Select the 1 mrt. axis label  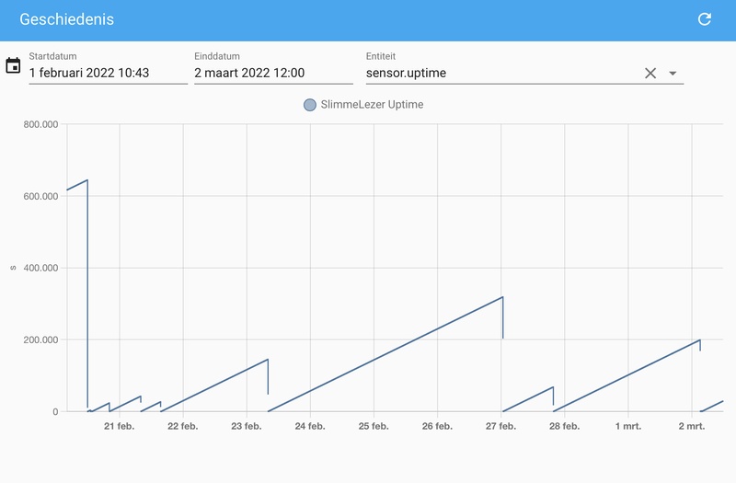point(628,426)
